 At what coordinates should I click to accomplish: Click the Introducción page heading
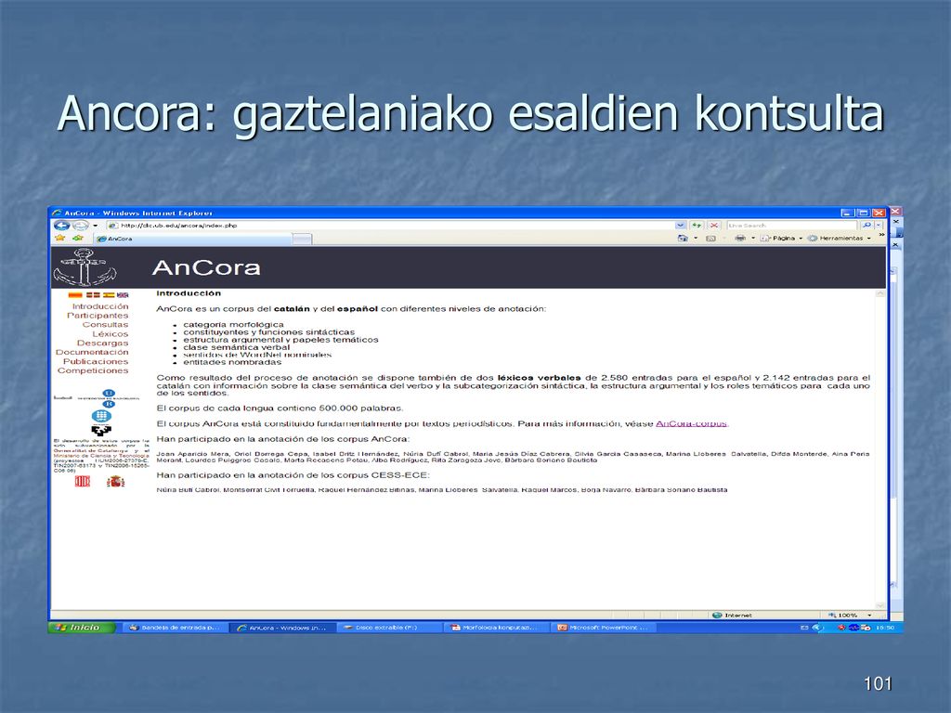coord(189,293)
